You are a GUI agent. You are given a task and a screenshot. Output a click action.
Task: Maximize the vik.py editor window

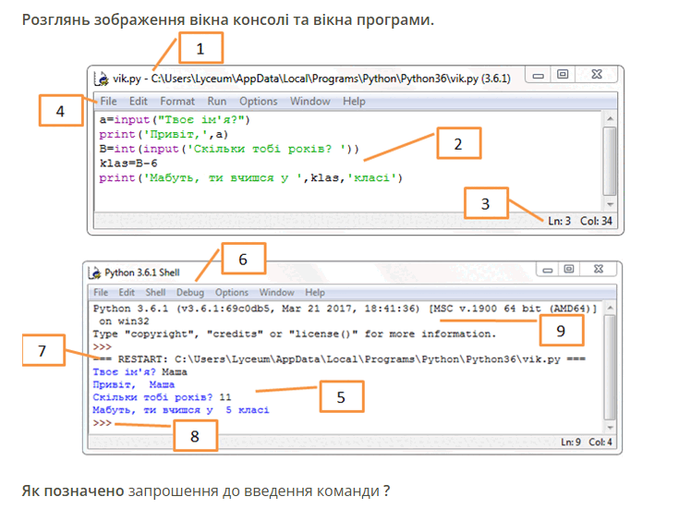pyautogui.click(x=563, y=75)
